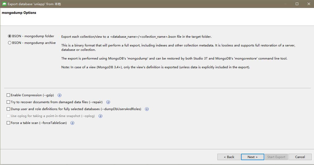The height and width of the screenshot is (165, 314).
Task: View info for --dumpDbUsersAndRoles option
Action: pos(147,109)
